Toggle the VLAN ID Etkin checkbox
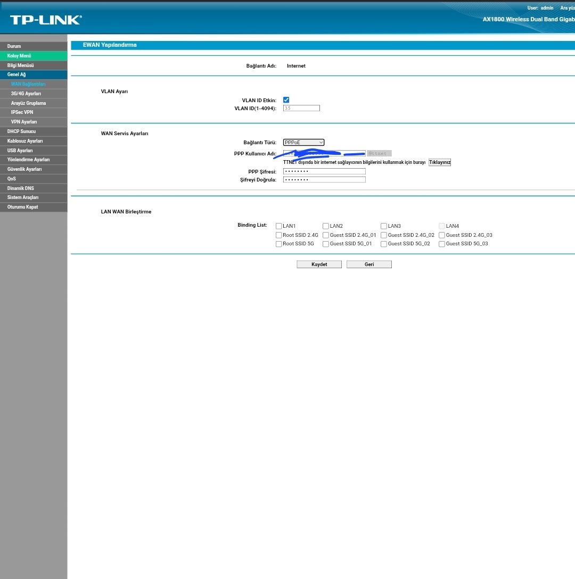Viewport: 575px width, 579px height. (x=286, y=100)
